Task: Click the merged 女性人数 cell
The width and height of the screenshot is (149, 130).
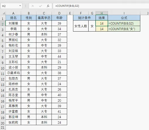Action: [x=81, y=26]
